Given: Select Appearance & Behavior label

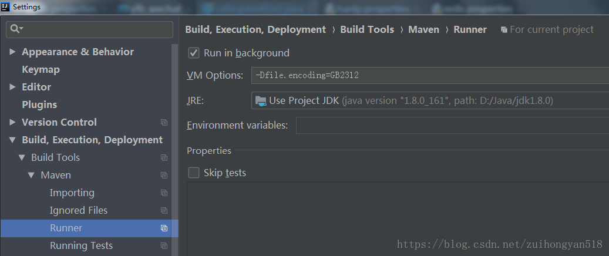Looking at the screenshot, I should pyautogui.click(x=78, y=52).
